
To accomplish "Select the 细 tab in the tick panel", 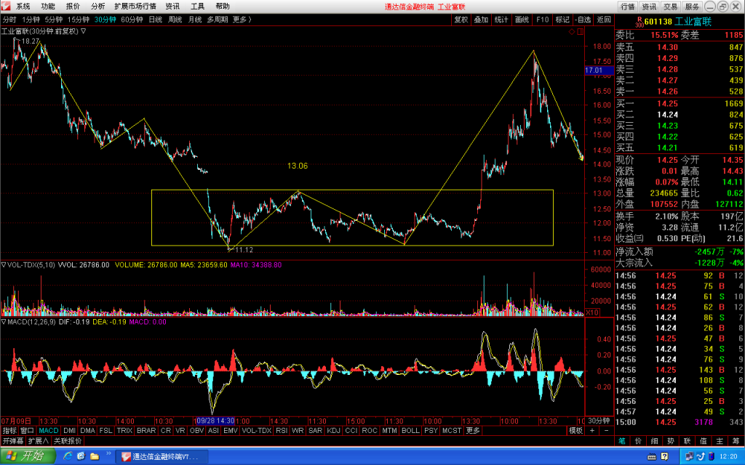I will (654, 441).
